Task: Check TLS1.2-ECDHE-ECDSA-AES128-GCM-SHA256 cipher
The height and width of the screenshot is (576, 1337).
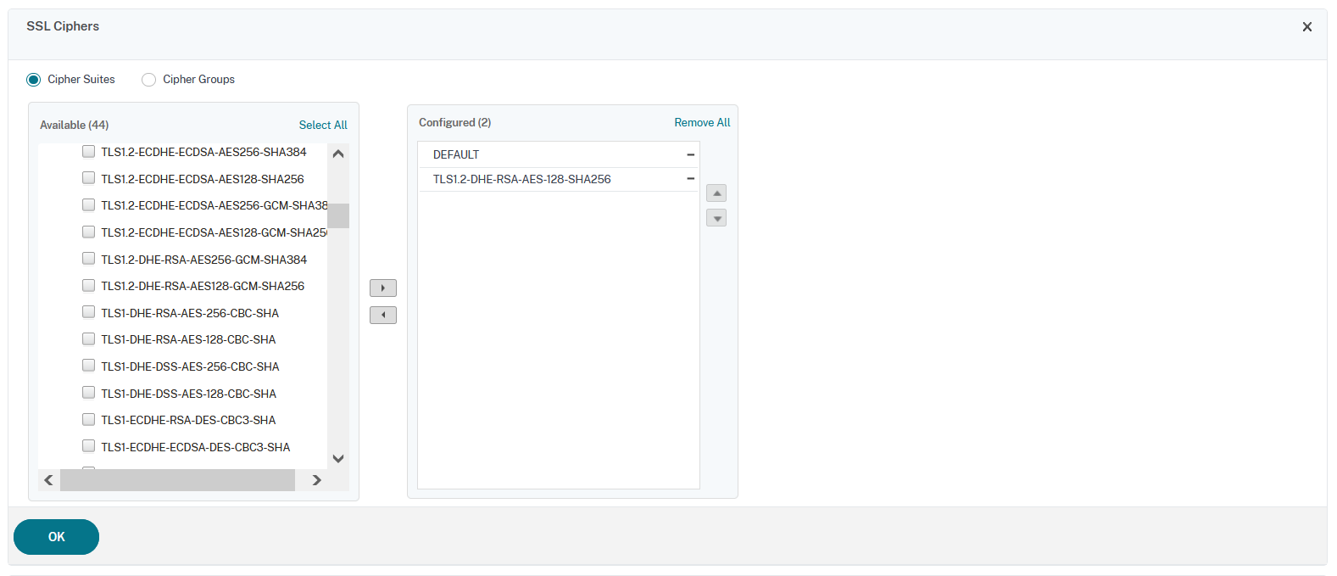Action: [x=88, y=232]
